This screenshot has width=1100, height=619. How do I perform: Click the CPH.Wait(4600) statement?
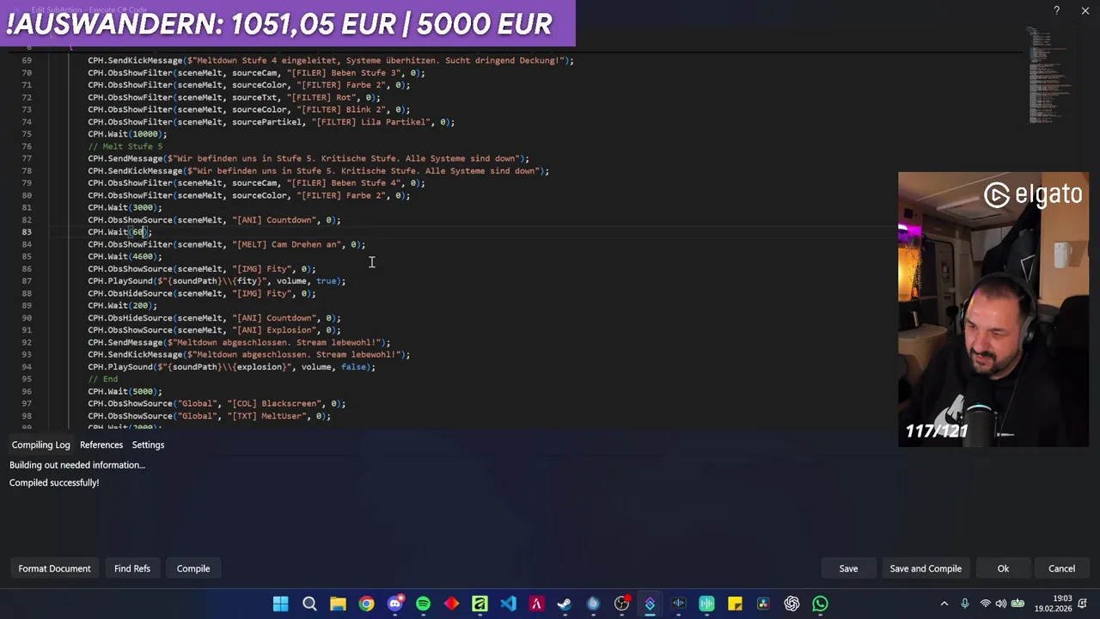[125, 256]
